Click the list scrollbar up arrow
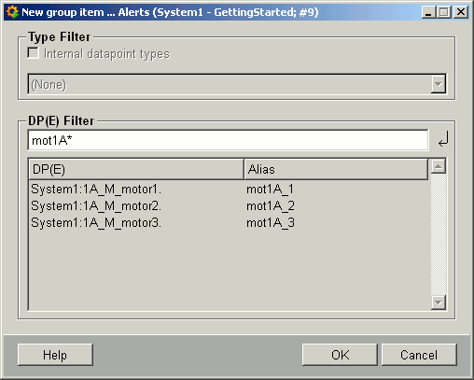Image resolution: width=474 pixels, height=380 pixels. tap(439, 166)
